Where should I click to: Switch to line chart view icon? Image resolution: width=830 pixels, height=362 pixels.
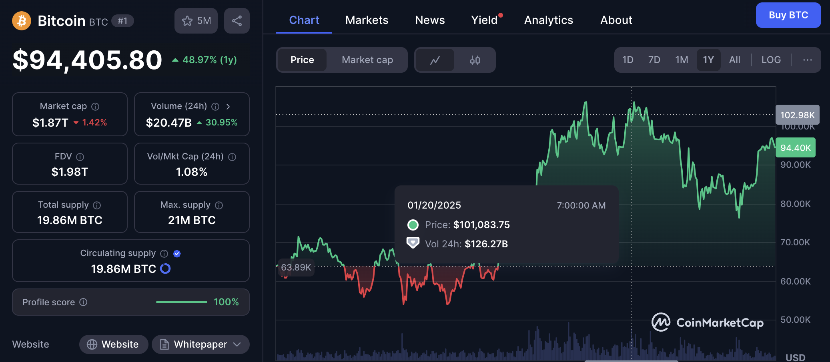tap(435, 60)
